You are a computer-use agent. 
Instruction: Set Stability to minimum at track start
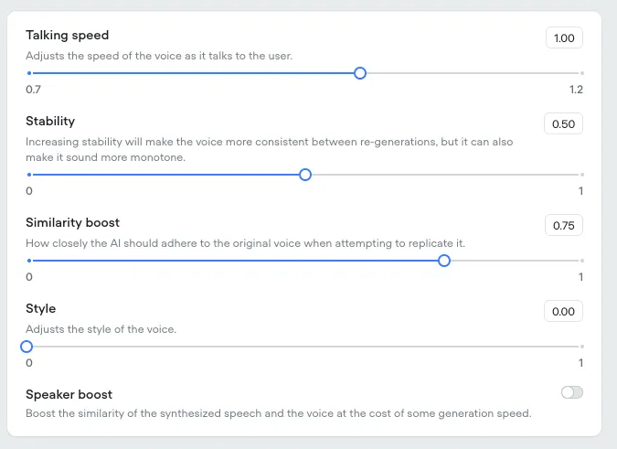click(x=29, y=175)
